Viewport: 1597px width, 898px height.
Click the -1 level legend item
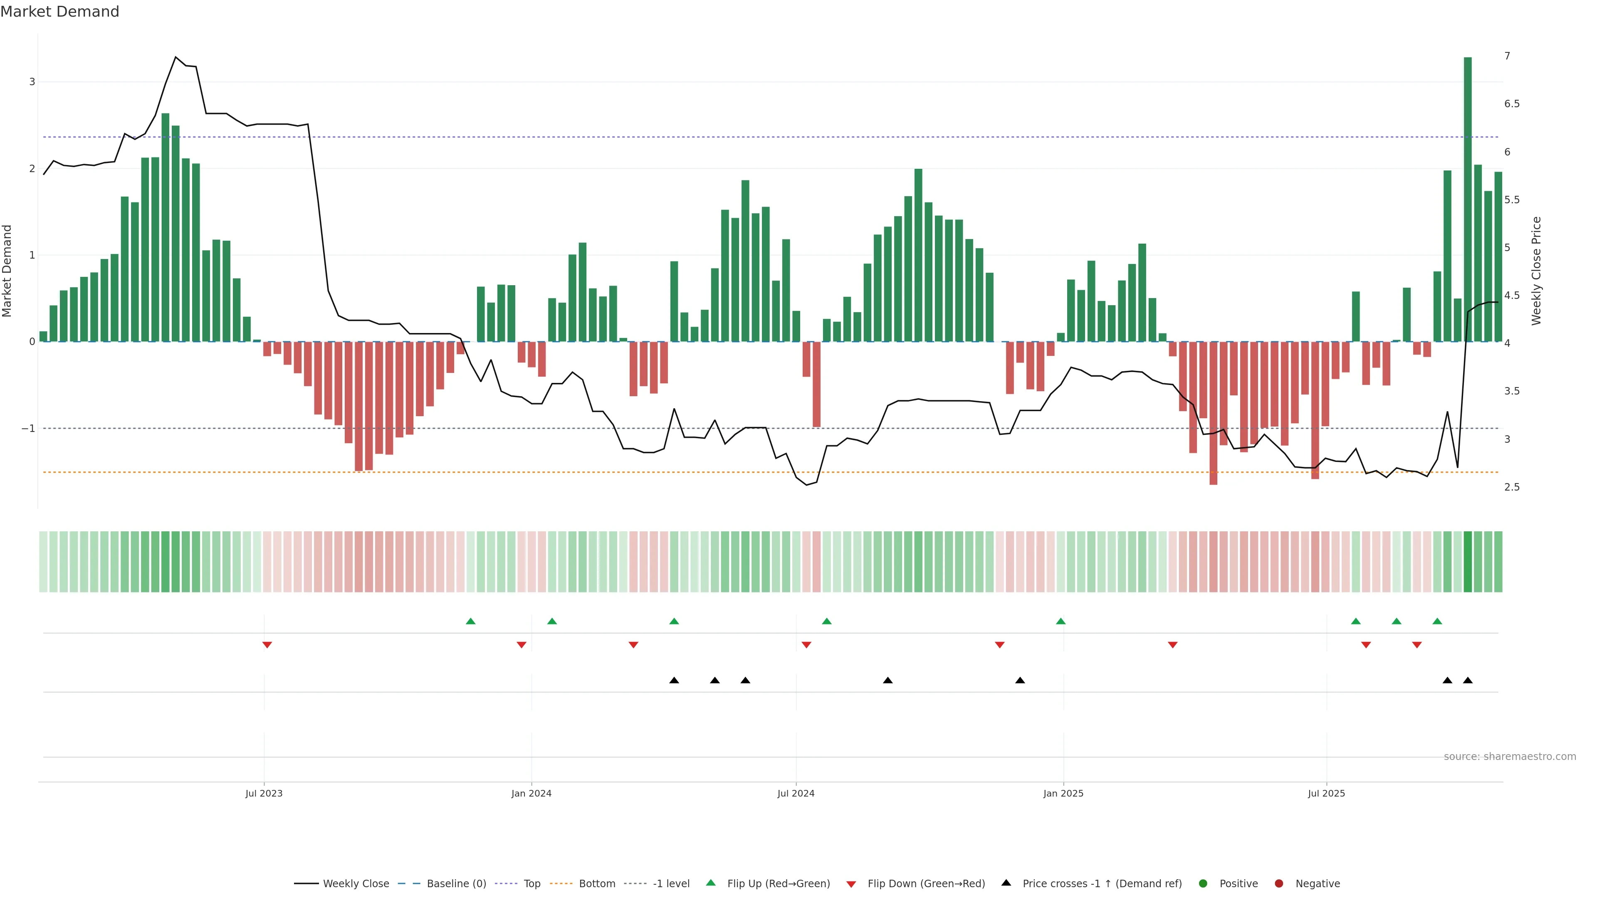(x=671, y=884)
